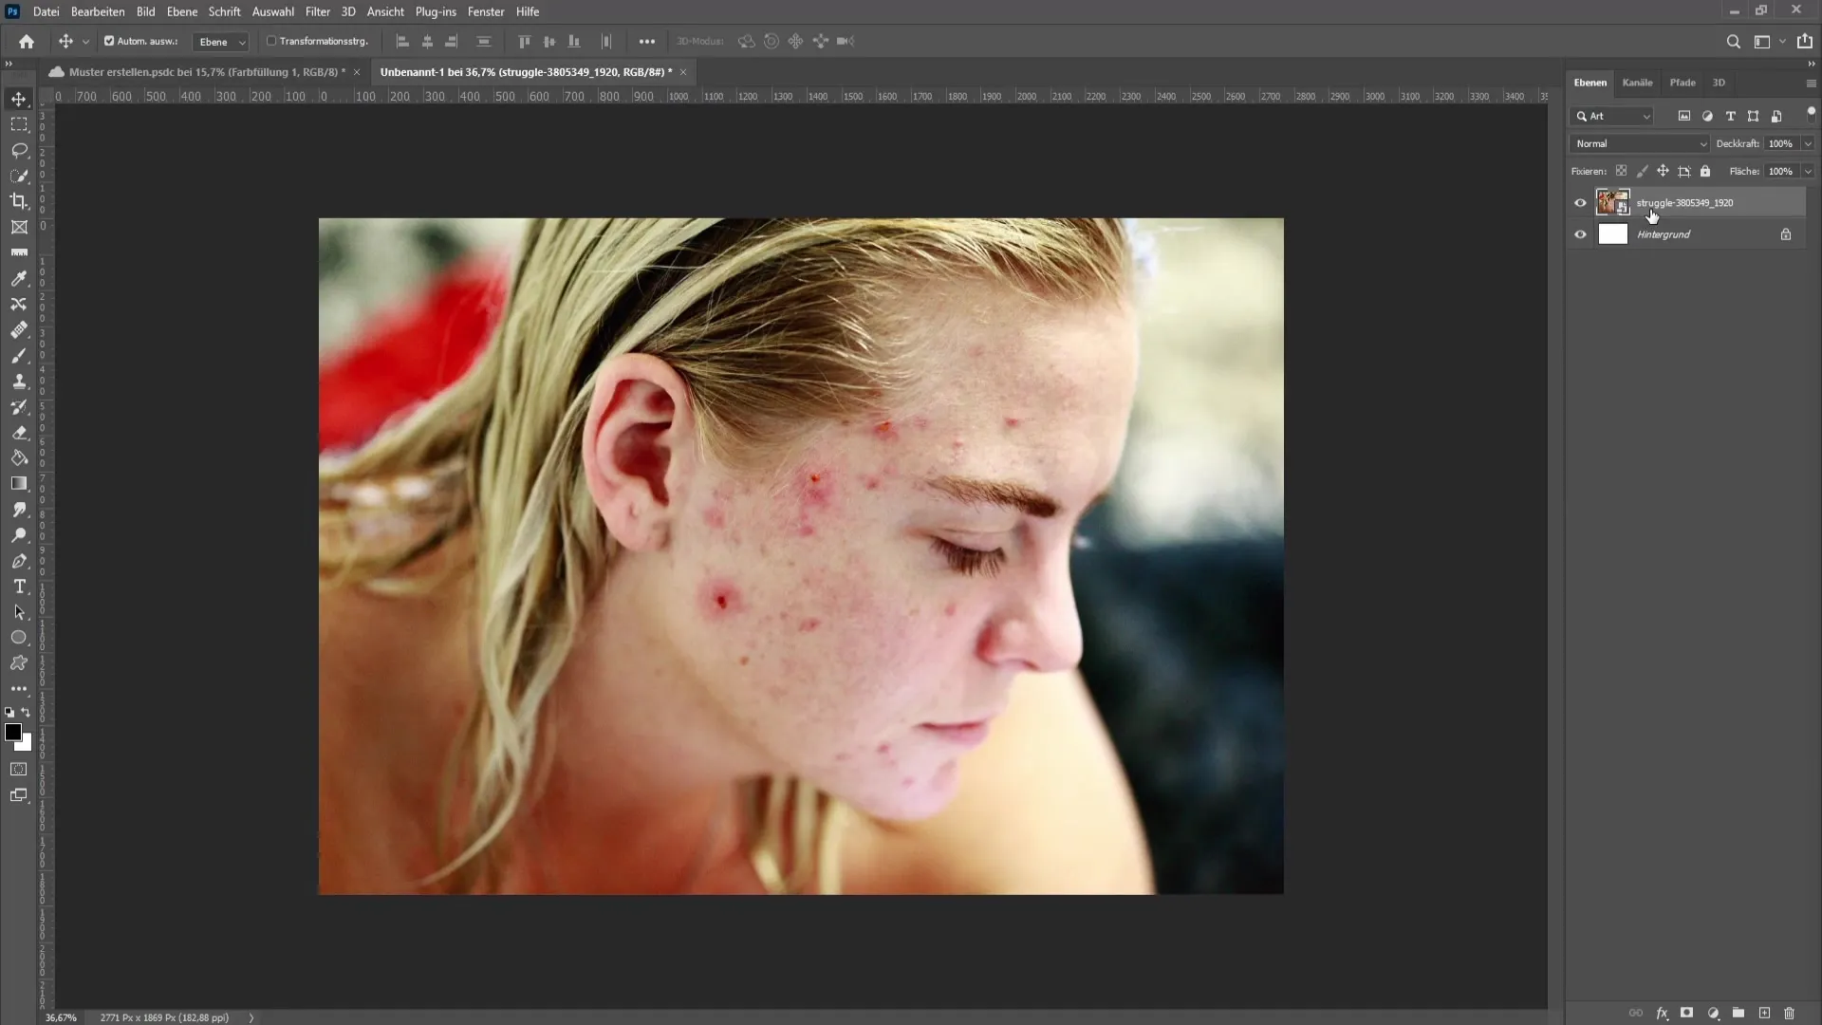
Task: Click the Text tool in toolbar
Action: point(19,586)
